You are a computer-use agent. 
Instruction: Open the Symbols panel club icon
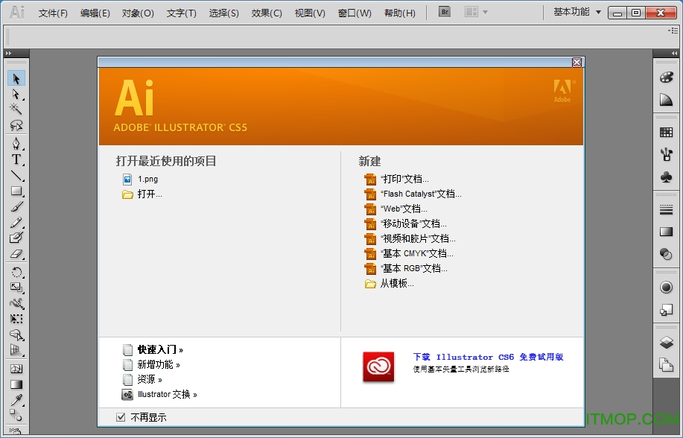(666, 177)
